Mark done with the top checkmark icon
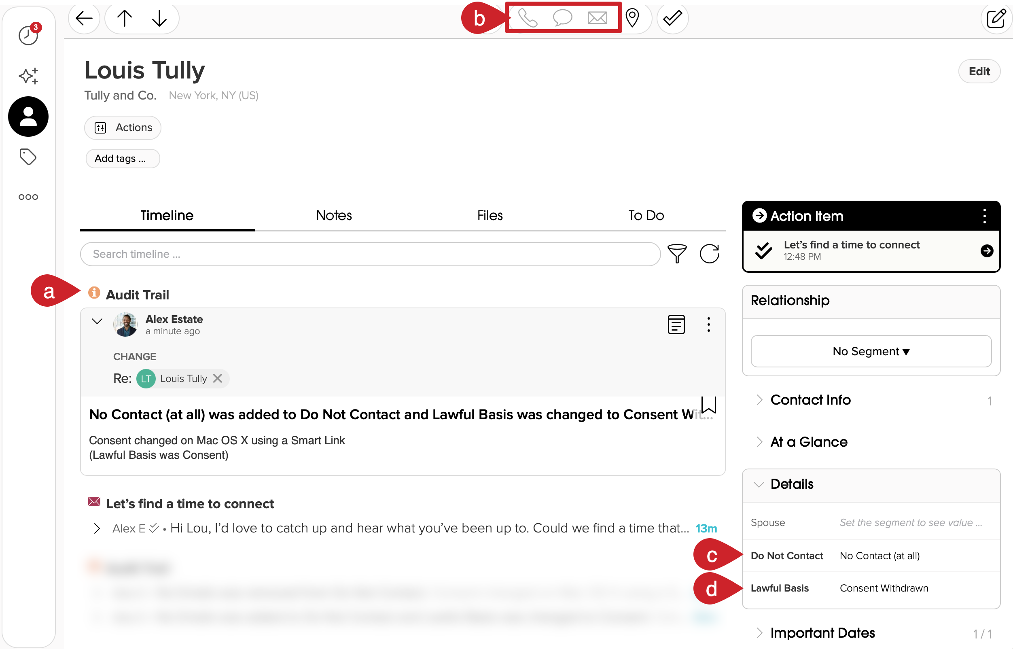 tap(672, 18)
